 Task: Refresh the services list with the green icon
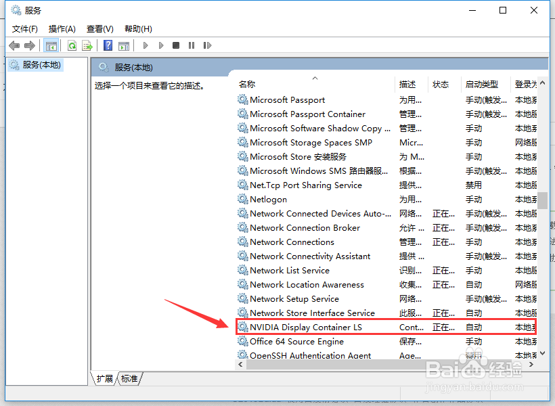[71, 45]
